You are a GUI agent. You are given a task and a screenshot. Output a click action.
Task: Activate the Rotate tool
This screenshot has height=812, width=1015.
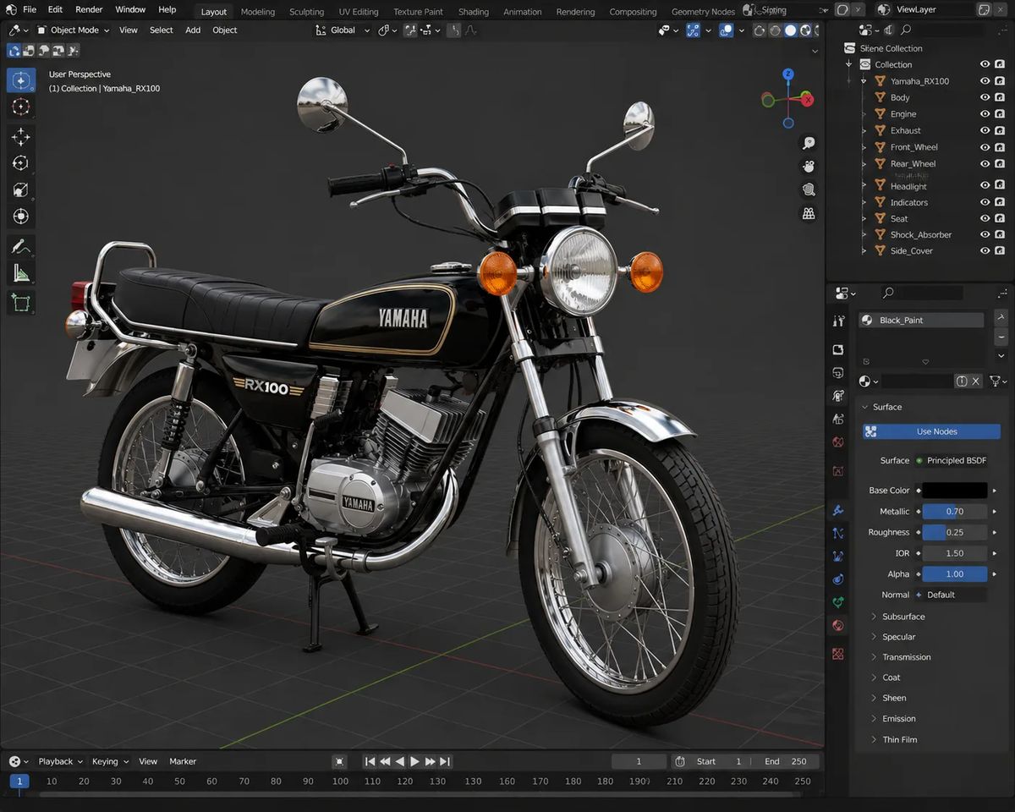pyautogui.click(x=21, y=163)
